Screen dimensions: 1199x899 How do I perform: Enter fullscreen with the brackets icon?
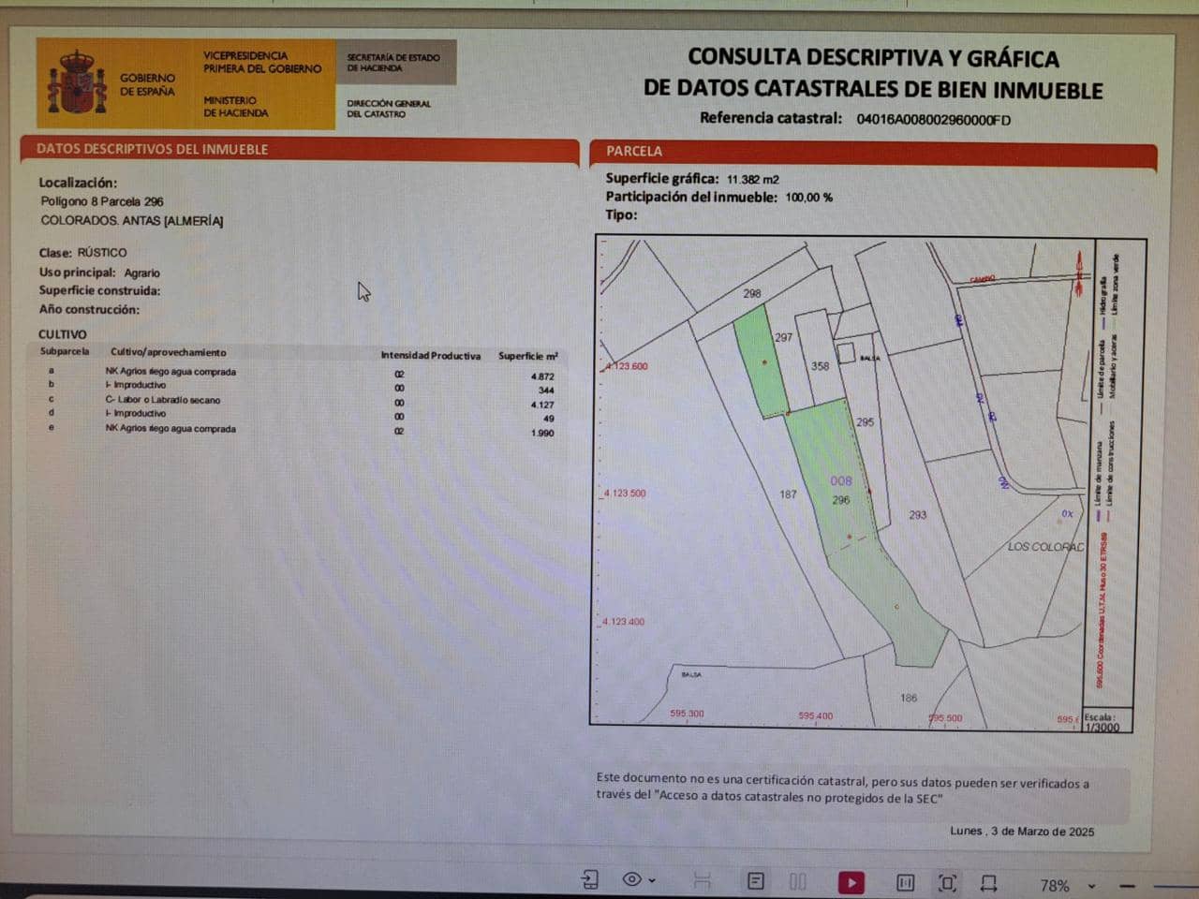pyautogui.click(x=947, y=881)
